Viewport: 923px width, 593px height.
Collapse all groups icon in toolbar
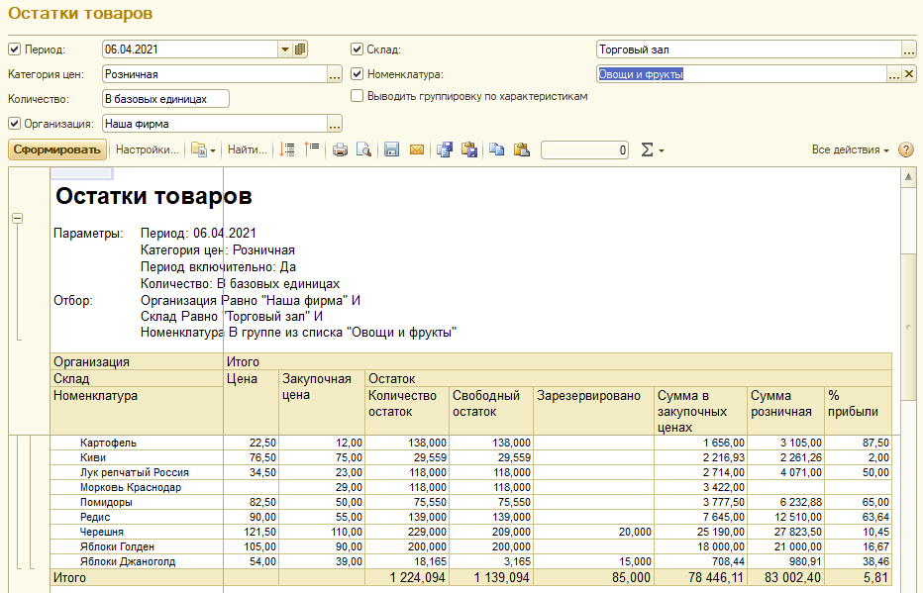311,149
